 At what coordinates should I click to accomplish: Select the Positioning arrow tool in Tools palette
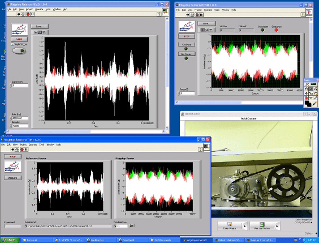point(311,89)
